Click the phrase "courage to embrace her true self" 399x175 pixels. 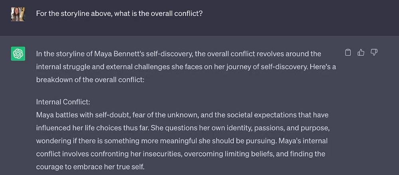pos(89,167)
